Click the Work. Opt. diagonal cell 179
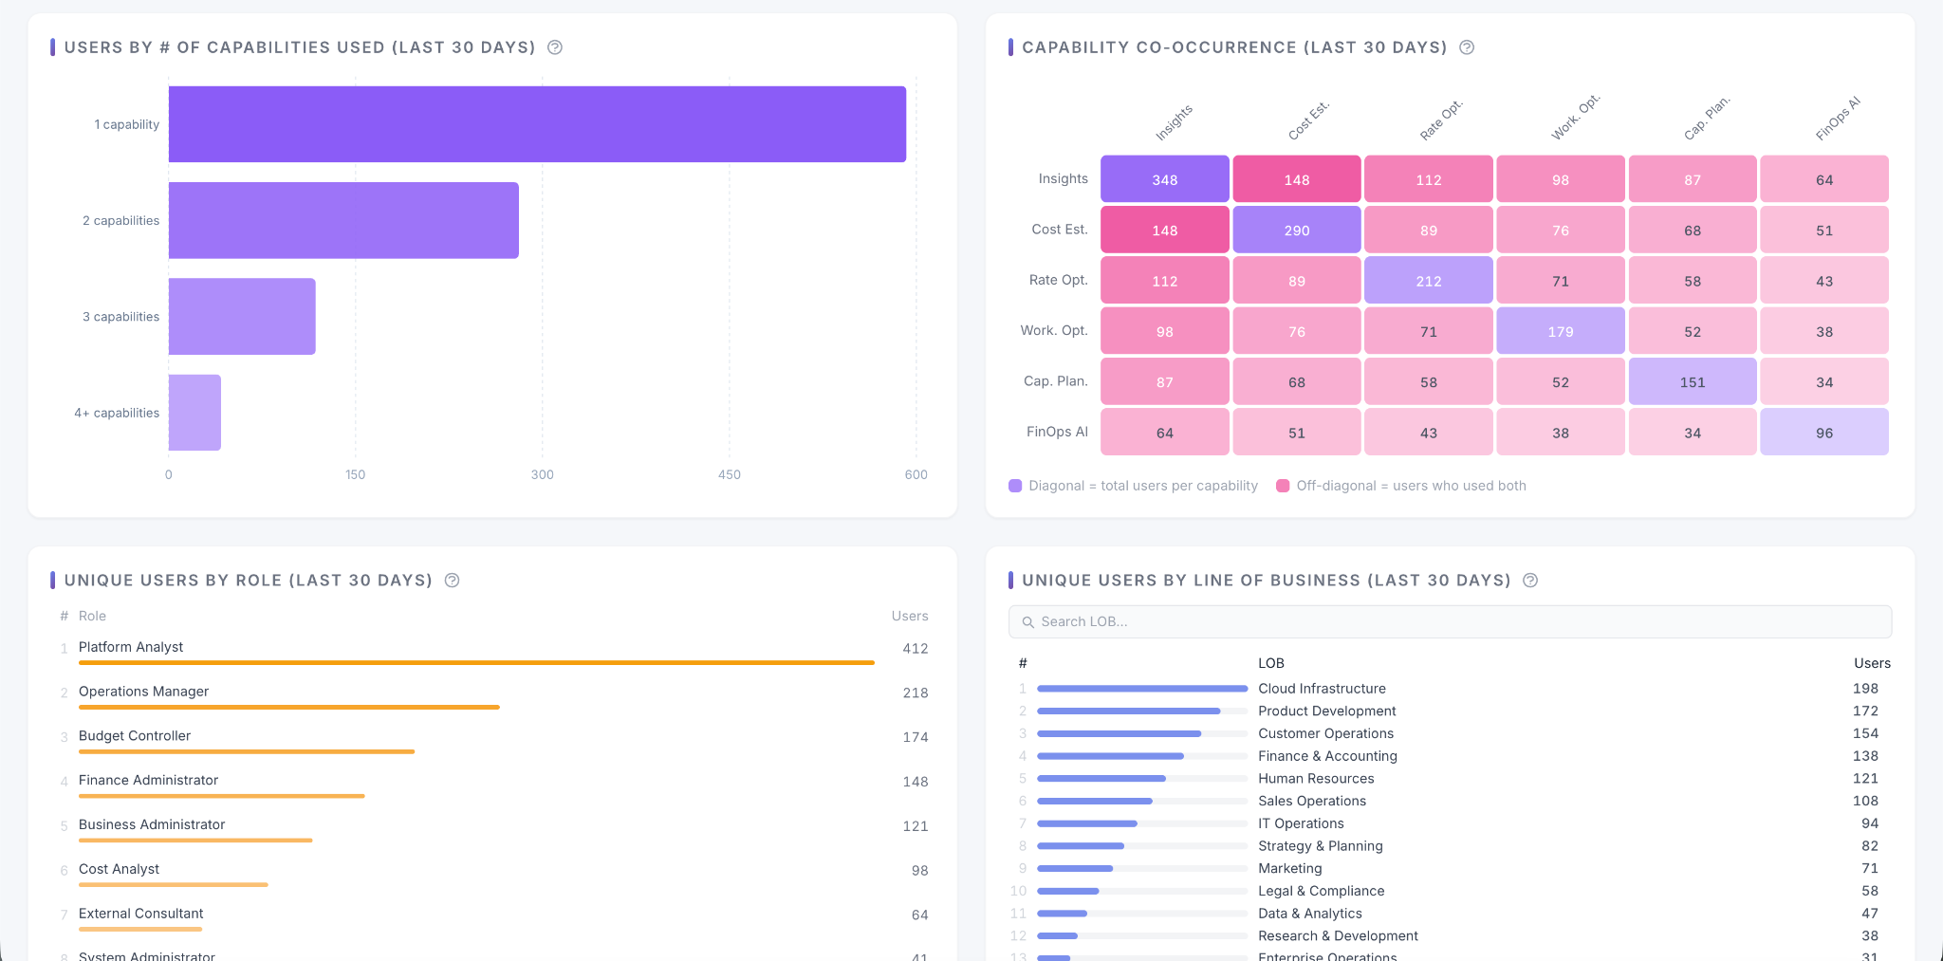 point(1561,331)
